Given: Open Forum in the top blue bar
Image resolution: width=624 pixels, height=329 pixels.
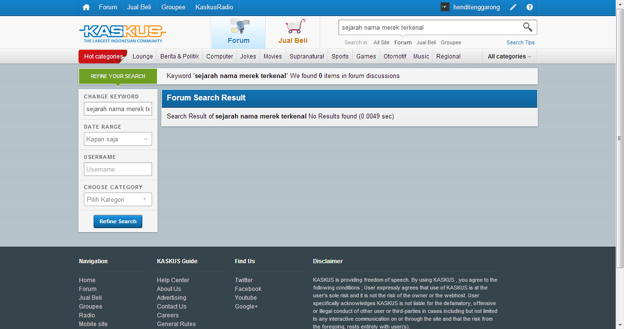Looking at the screenshot, I should click(x=108, y=7).
